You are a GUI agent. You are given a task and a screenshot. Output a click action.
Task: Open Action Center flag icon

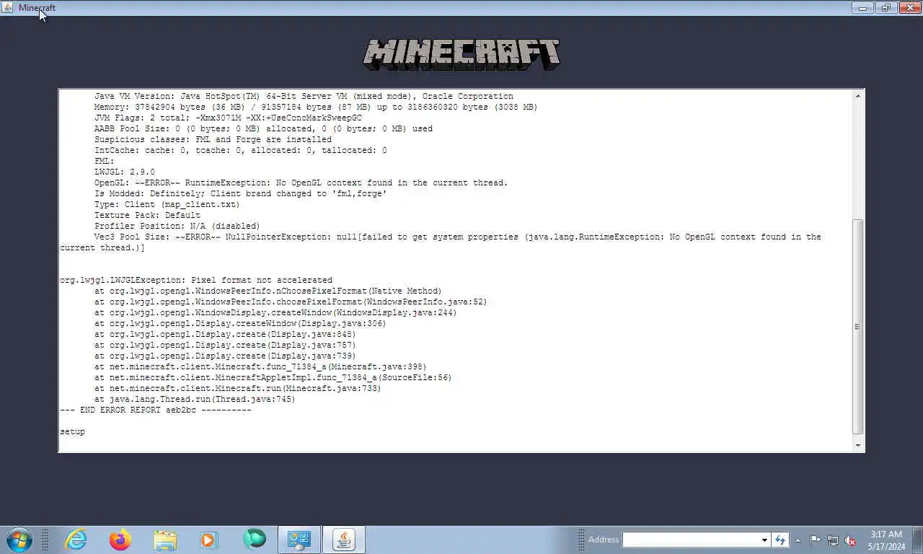click(815, 540)
